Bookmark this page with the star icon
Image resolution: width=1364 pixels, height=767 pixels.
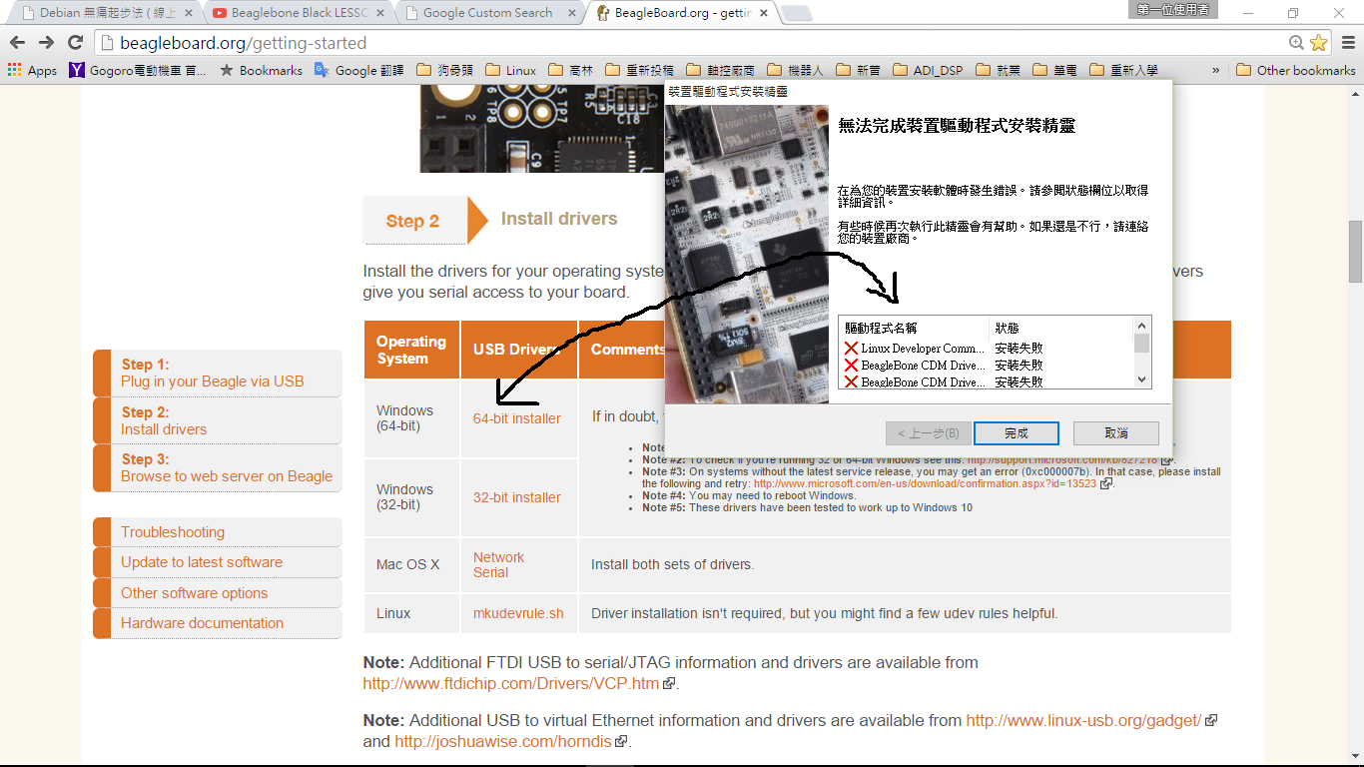click(1318, 43)
